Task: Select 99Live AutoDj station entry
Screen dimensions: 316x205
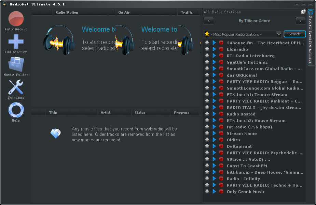Action: click(x=248, y=159)
